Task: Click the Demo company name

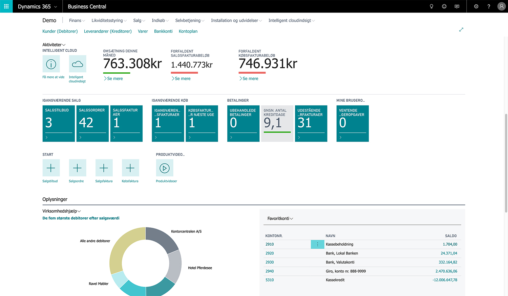Action: point(49,21)
